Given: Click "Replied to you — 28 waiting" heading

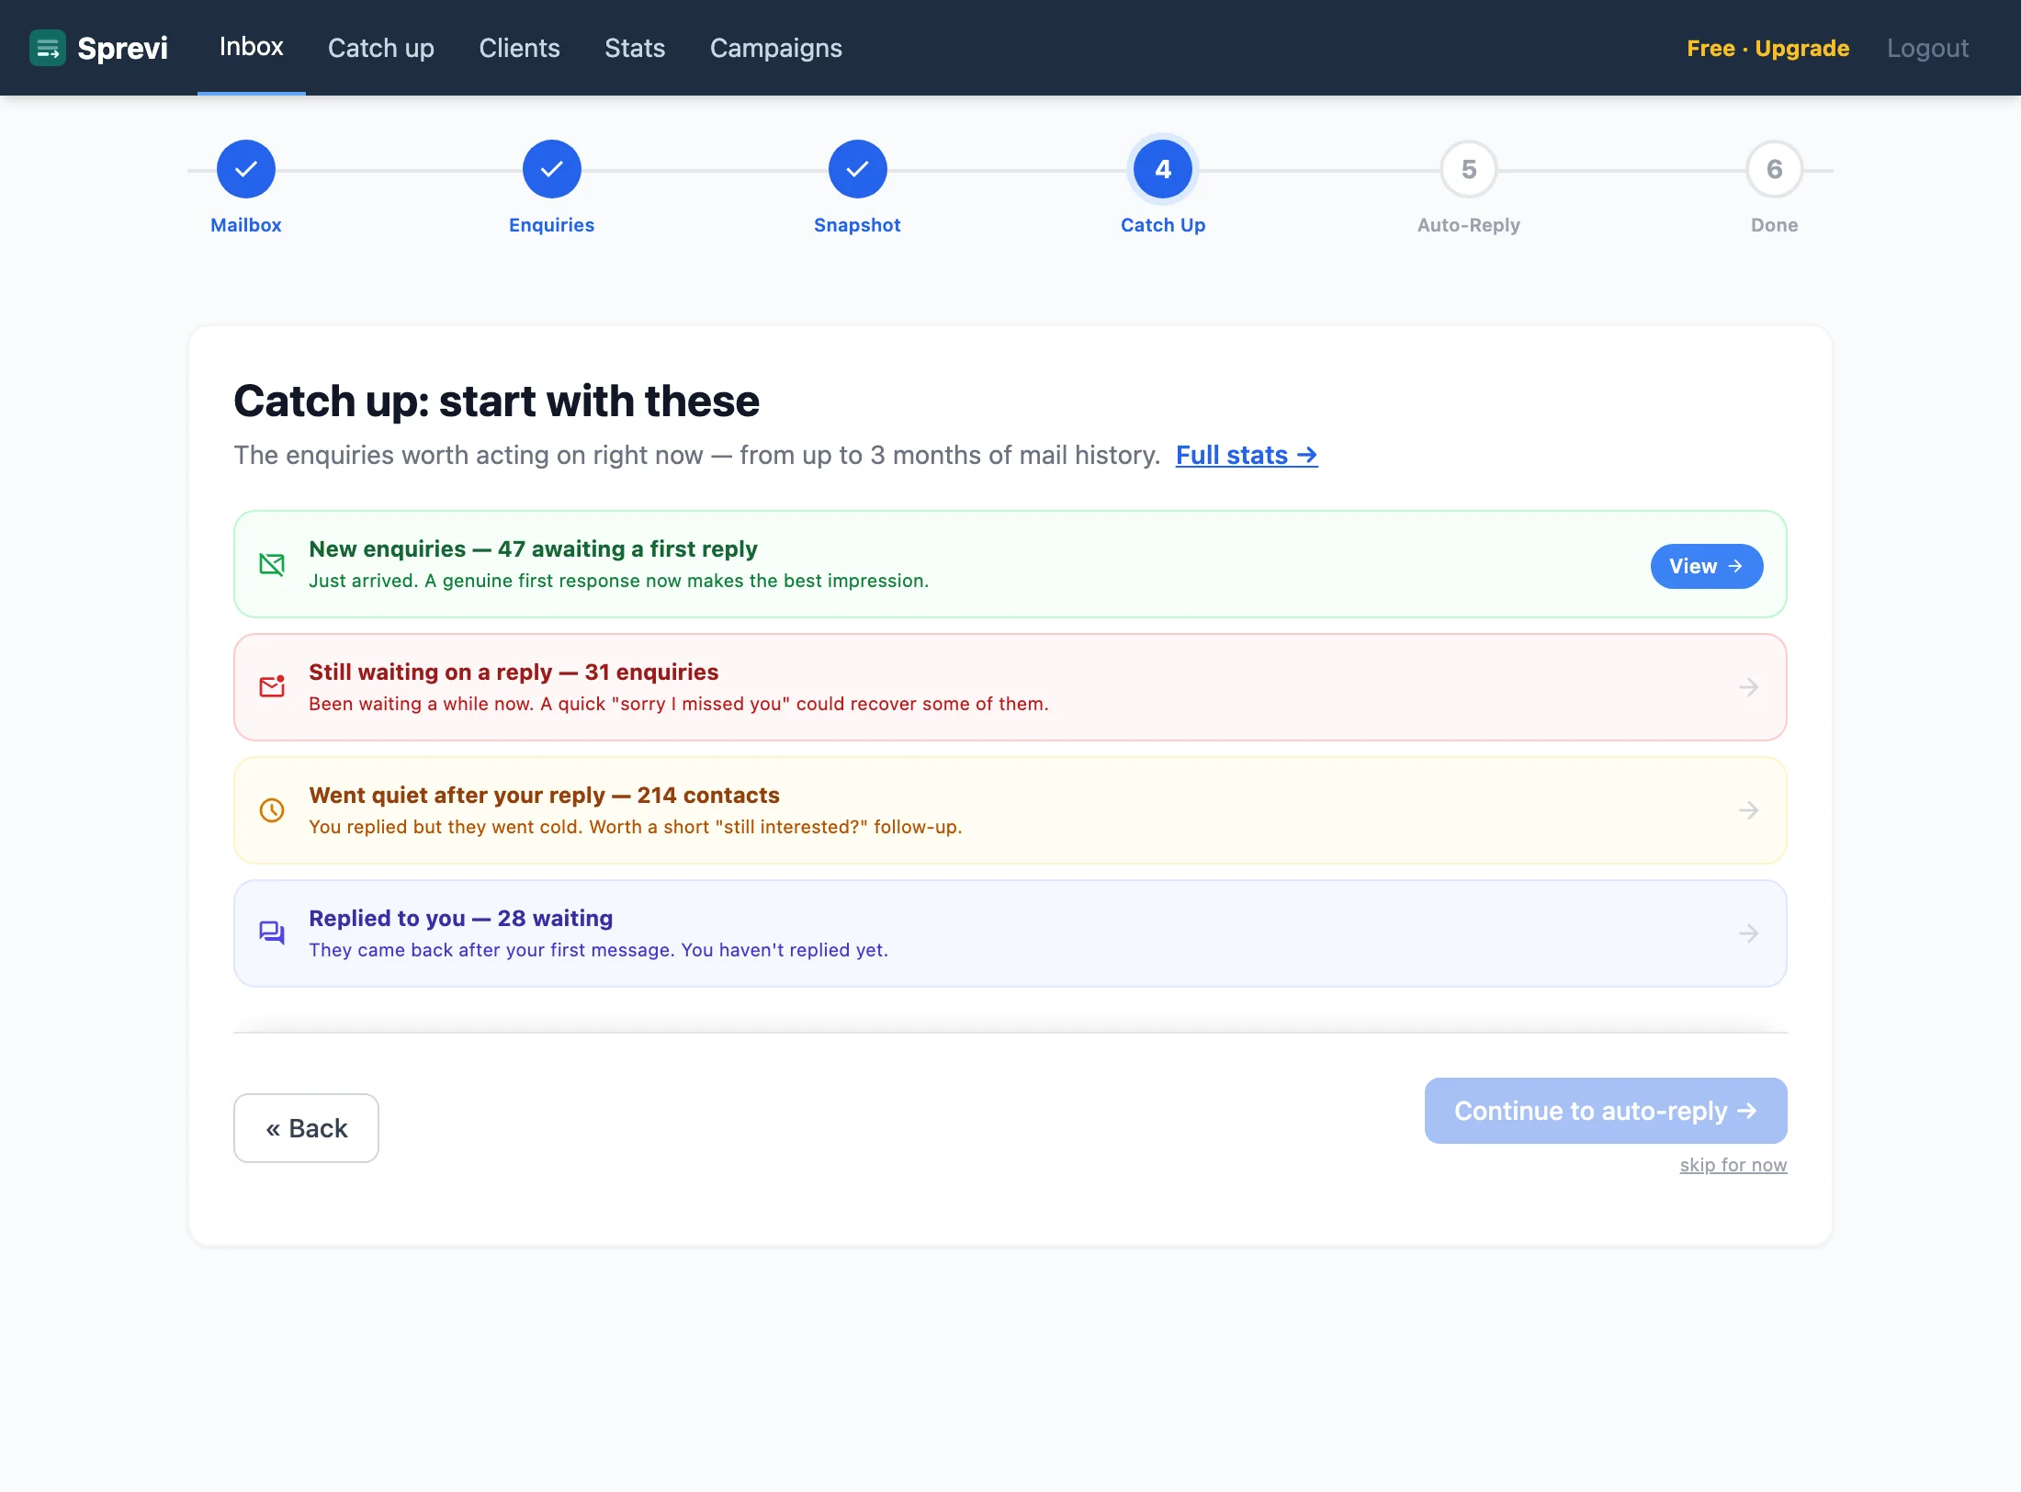Looking at the screenshot, I should (460, 918).
